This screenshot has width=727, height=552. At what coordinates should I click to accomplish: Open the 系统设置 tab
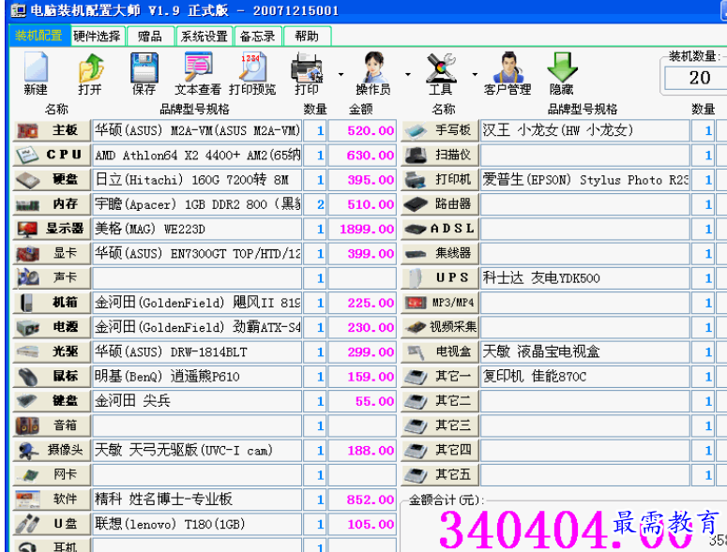[x=204, y=37]
